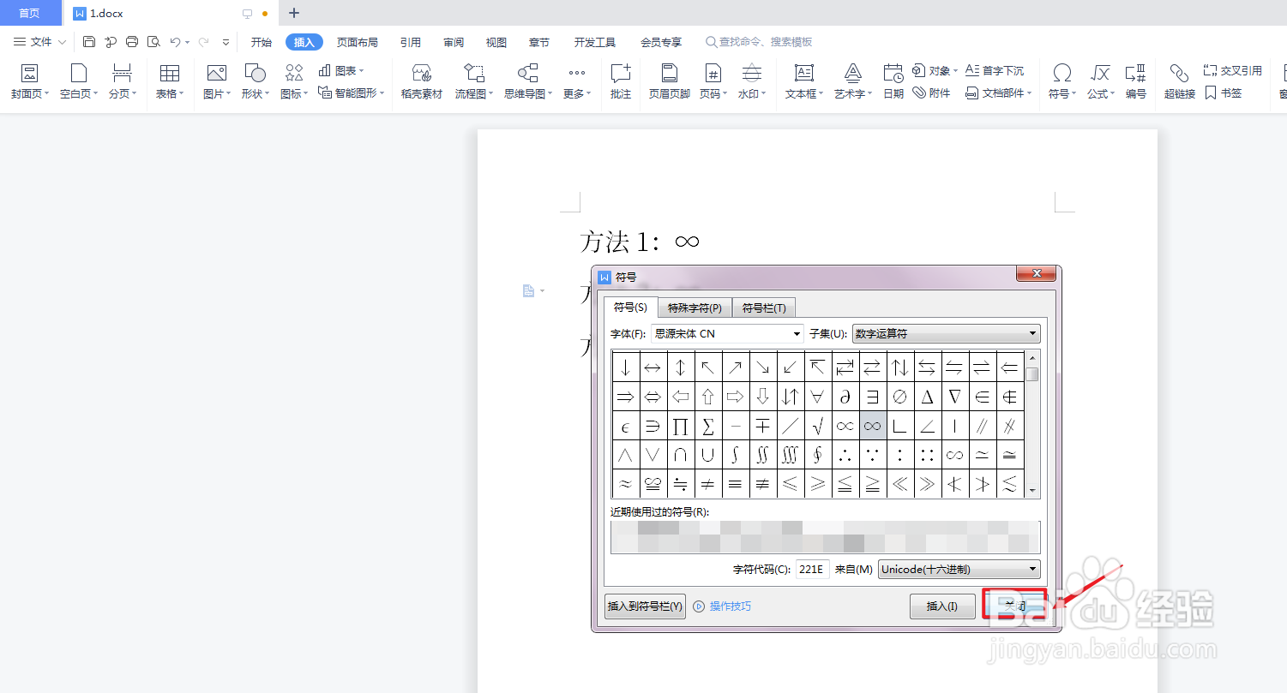Click the Print Preview icon
1287x693 pixels.
pyautogui.click(x=153, y=41)
